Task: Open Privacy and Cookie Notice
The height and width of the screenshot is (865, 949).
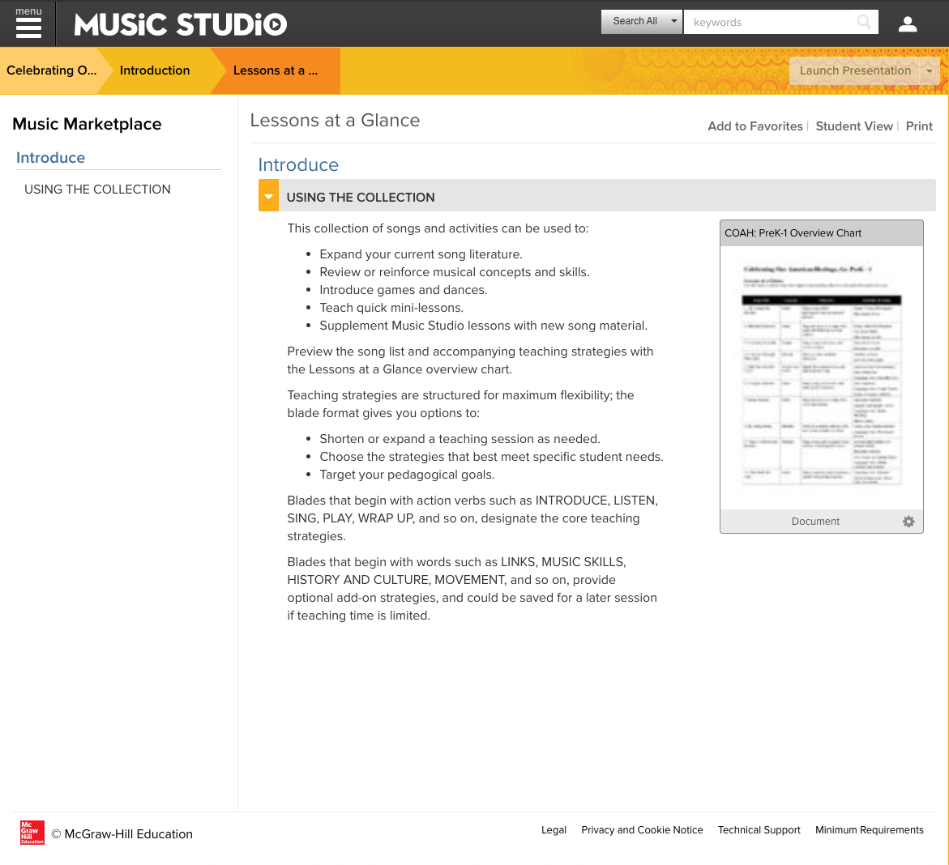Action: pos(642,830)
